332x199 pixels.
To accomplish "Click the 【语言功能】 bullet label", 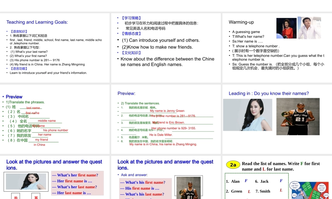I will [x=19, y=69].
